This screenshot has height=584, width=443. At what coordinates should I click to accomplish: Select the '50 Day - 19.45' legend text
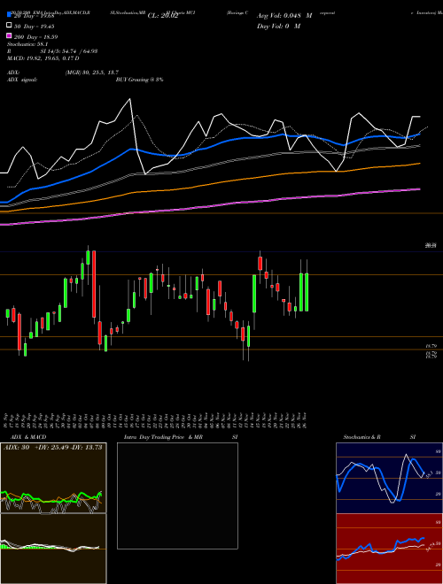34,27
